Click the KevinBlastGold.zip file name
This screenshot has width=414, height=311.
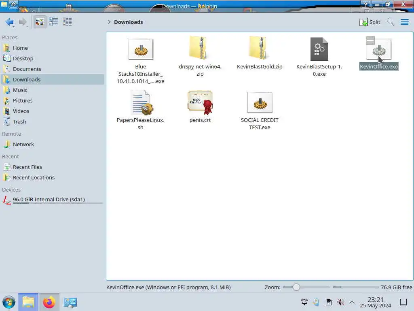[260, 67]
